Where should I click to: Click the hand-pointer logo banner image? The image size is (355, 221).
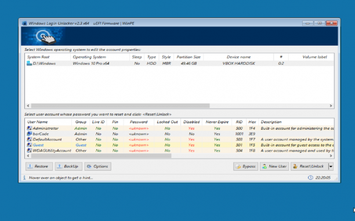(x=43, y=36)
